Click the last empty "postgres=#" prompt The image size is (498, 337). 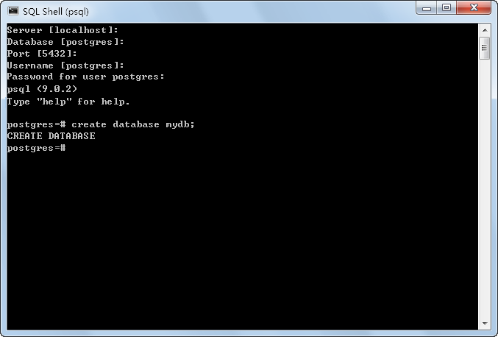coord(37,148)
